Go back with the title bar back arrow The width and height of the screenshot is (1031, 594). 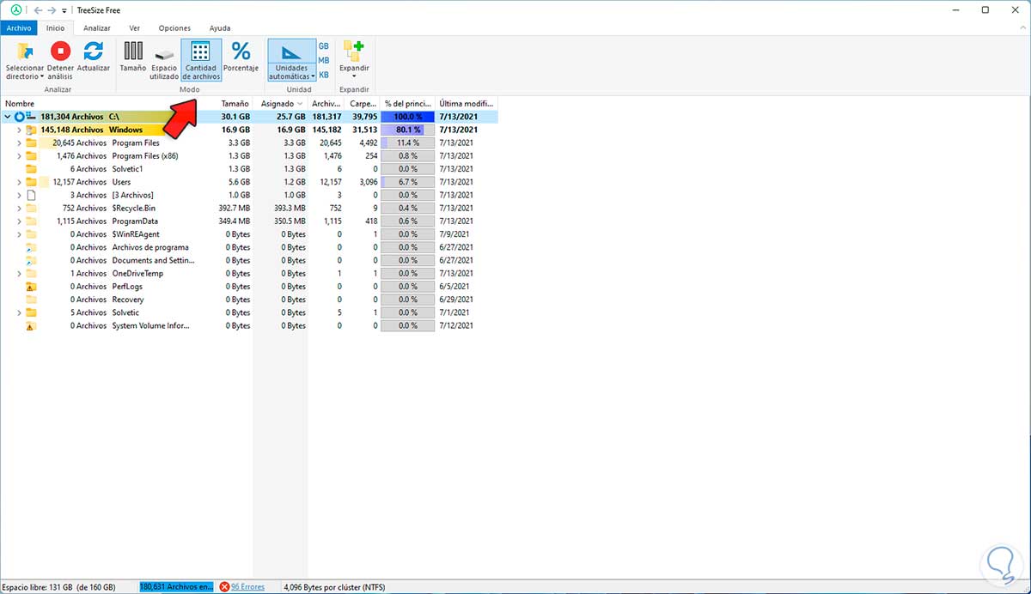tap(38, 9)
